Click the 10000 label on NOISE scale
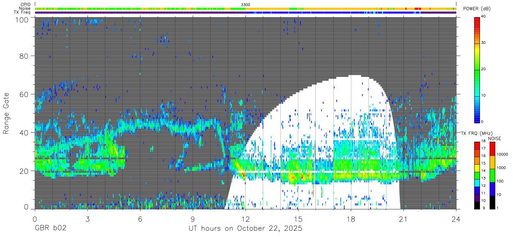Screen dimensions: 513x237 pos(502,155)
